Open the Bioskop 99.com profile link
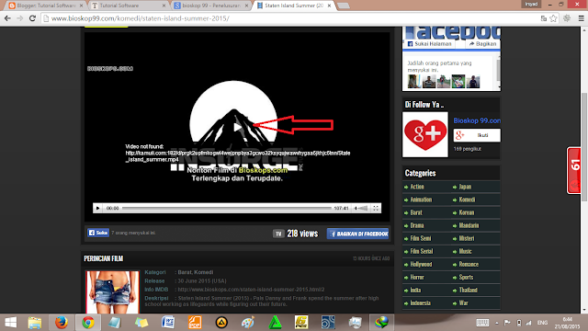The height and width of the screenshot is (331, 588). coord(477,120)
